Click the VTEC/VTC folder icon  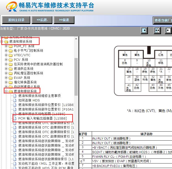pyautogui.click(x=11, y=55)
